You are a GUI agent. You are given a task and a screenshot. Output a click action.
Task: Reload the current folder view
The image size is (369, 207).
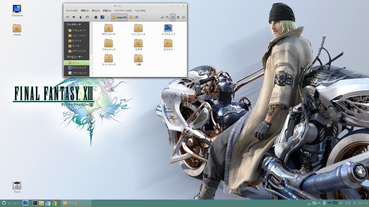point(87,17)
